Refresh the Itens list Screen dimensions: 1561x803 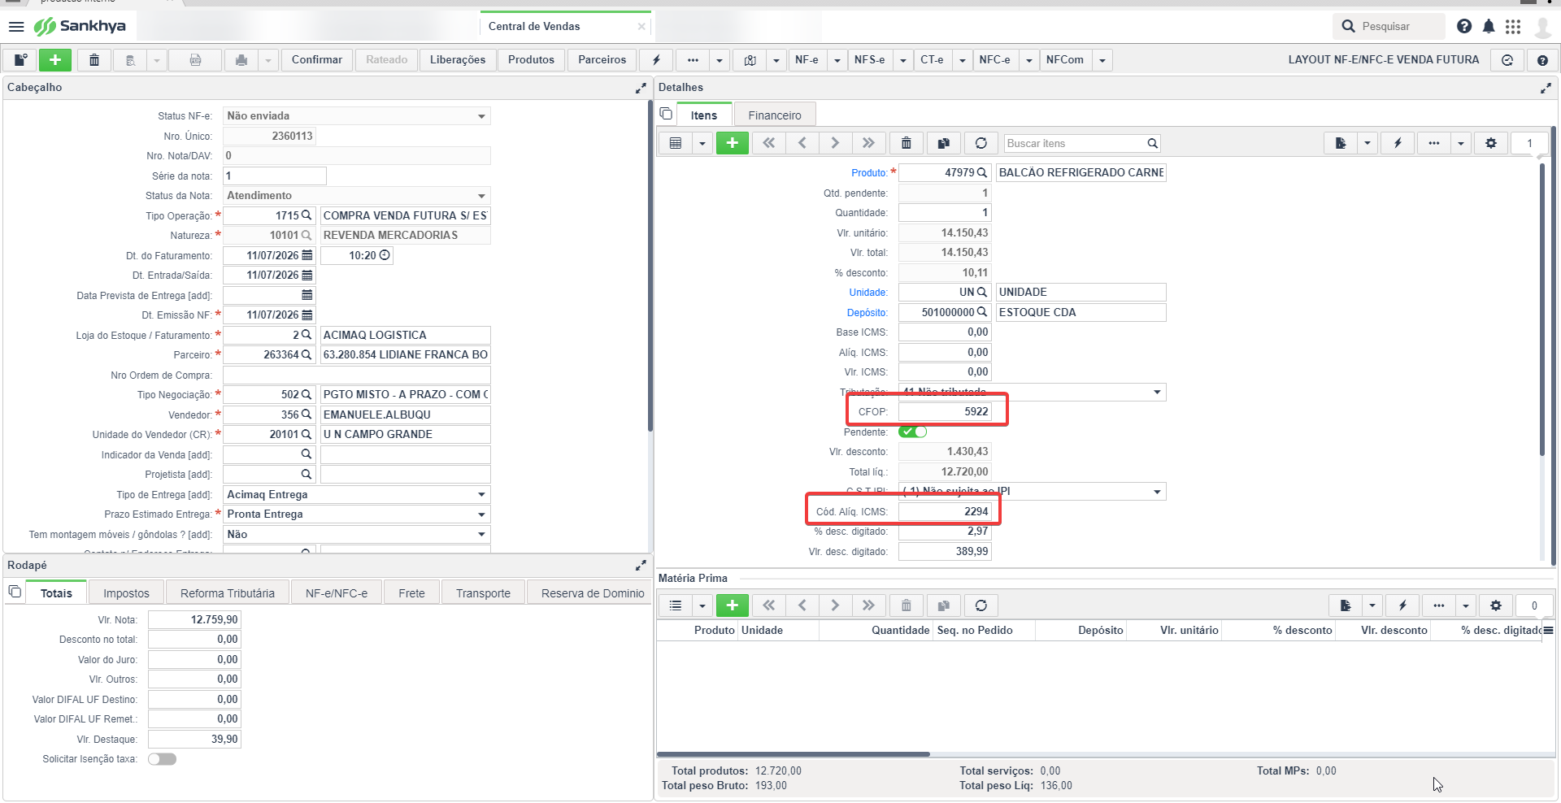click(x=981, y=143)
